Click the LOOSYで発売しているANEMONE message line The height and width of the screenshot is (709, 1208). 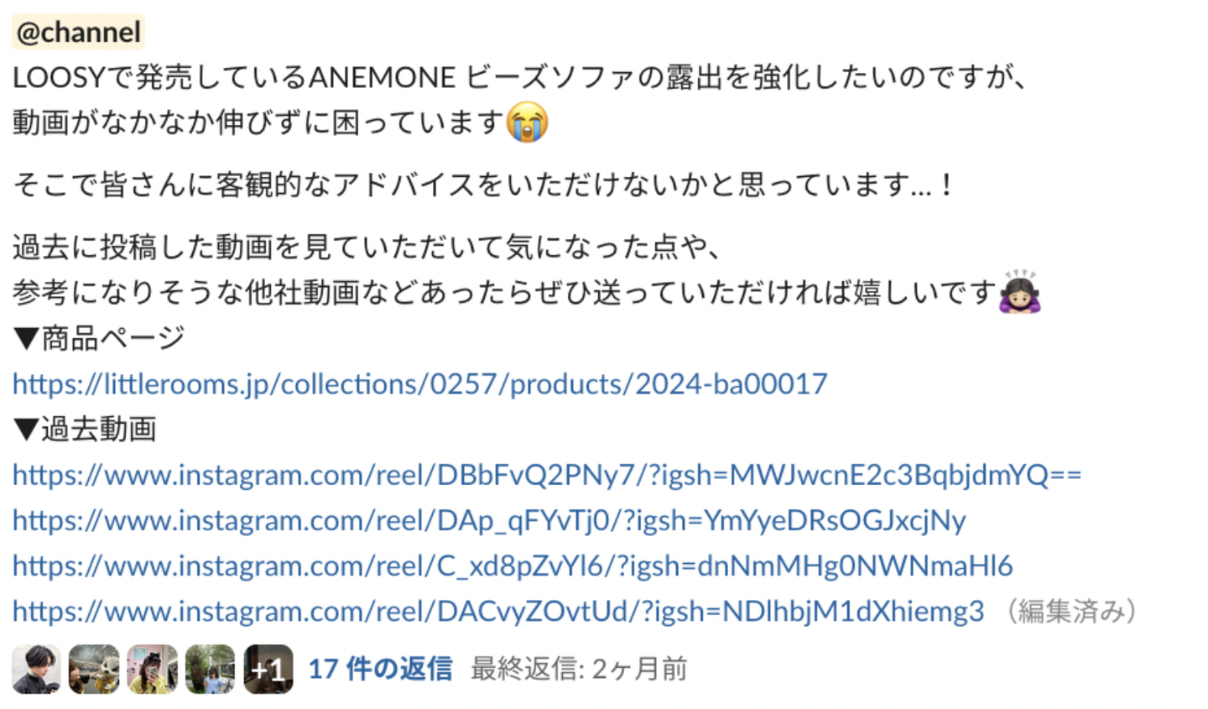[519, 77]
